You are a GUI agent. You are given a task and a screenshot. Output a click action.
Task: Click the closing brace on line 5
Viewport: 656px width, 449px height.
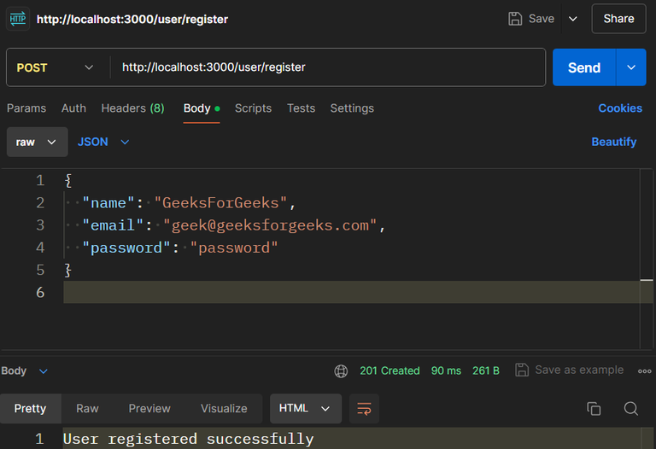pos(67,270)
